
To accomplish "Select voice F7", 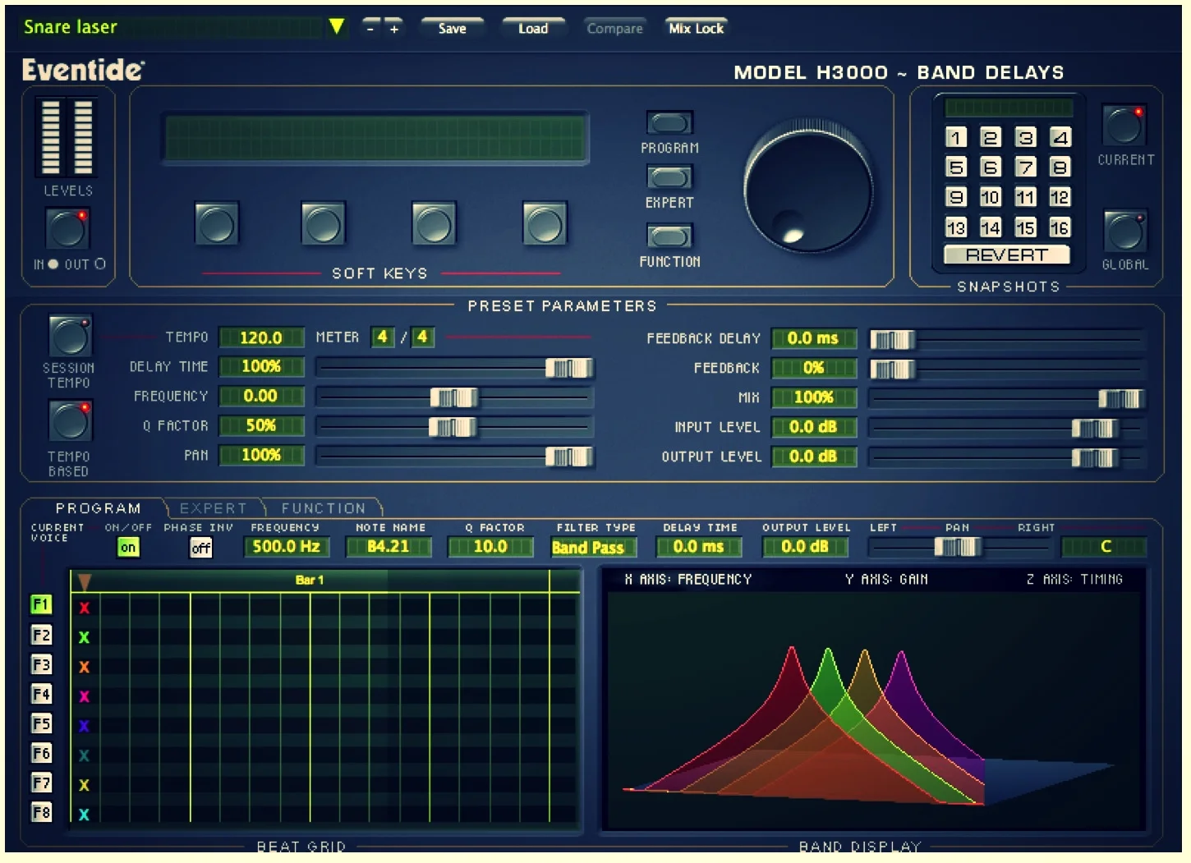I will [41, 783].
